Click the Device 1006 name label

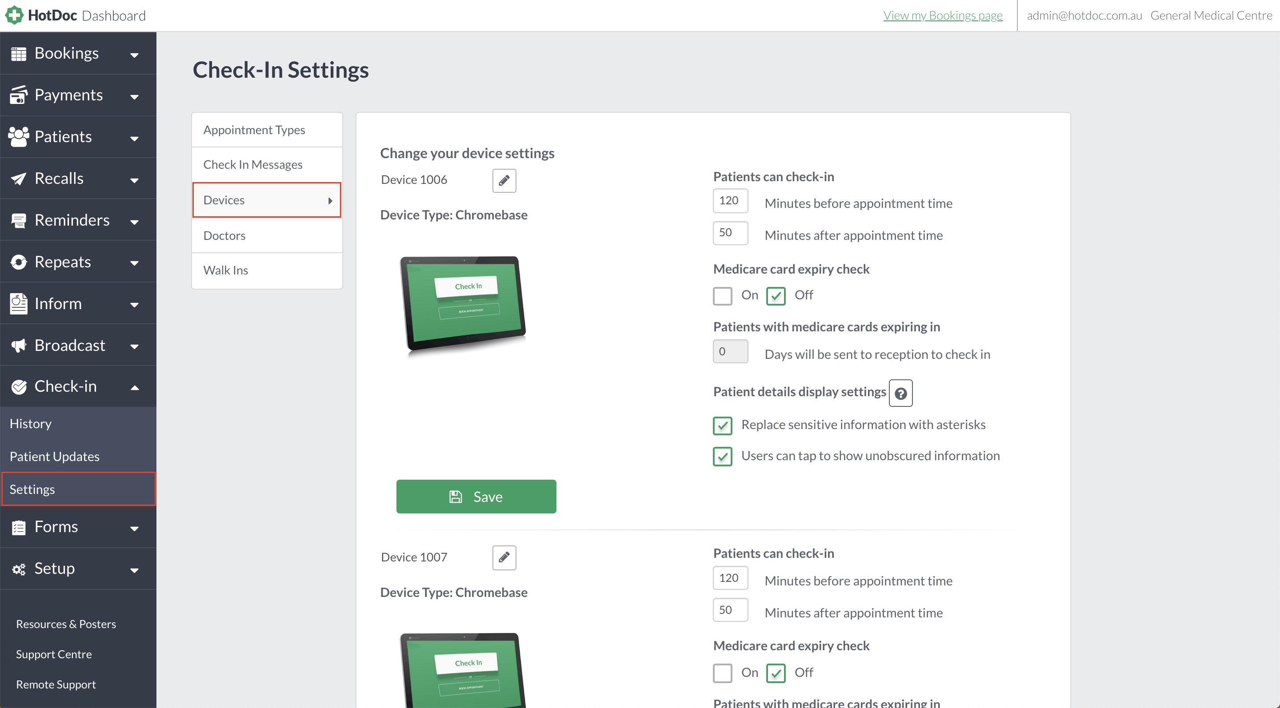(414, 180)
